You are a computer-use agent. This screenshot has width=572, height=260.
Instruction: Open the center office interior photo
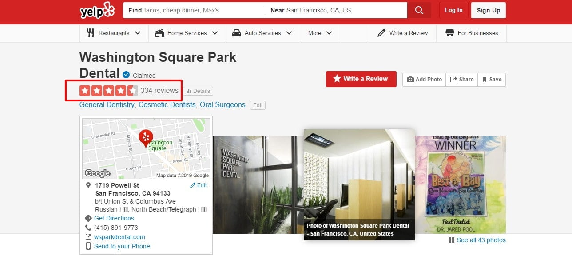[x=359, y=184]
